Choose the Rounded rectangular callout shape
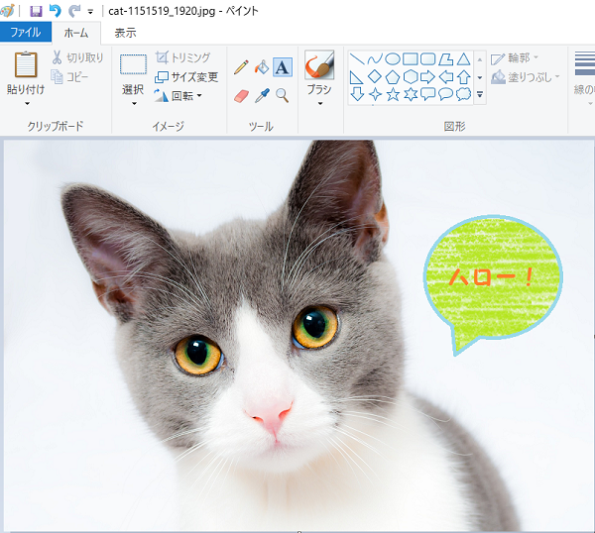The image size is (595, 533). coord(428,94)
